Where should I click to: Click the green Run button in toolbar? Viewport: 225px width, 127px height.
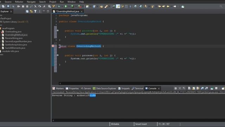66,6
